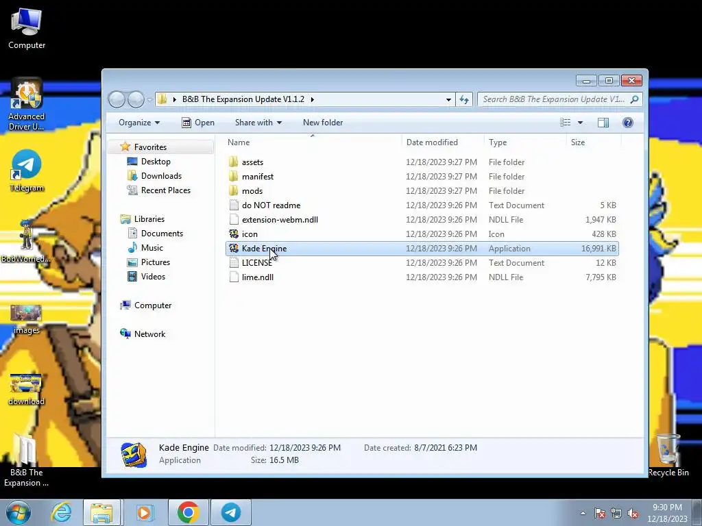Click the New folder button
The height and width of the screenshot is (526, 702).
(x=323, y=123)
